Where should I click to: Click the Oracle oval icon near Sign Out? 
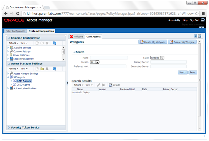coord(203,20)
